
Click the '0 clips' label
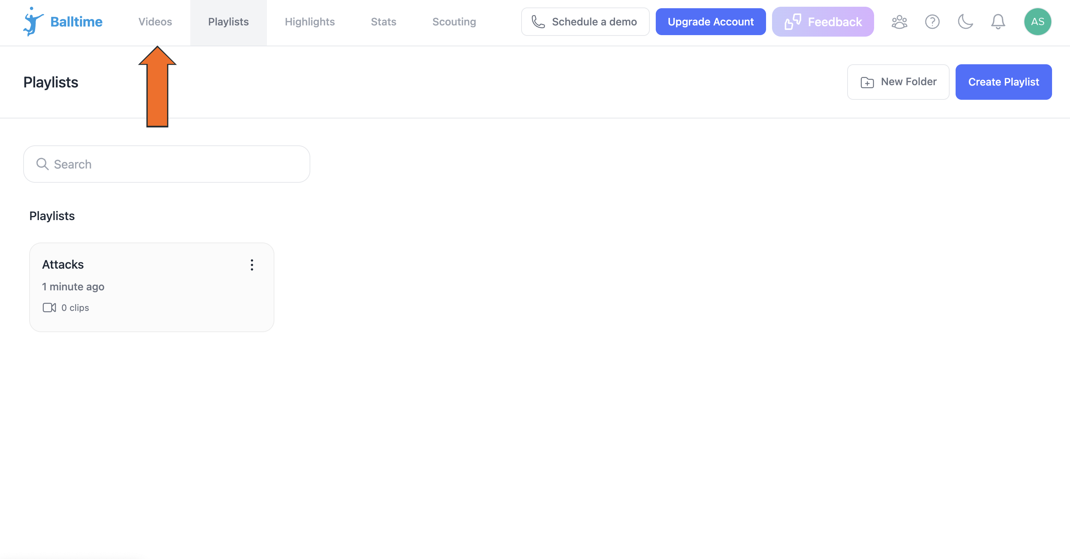tap(75, 308)
